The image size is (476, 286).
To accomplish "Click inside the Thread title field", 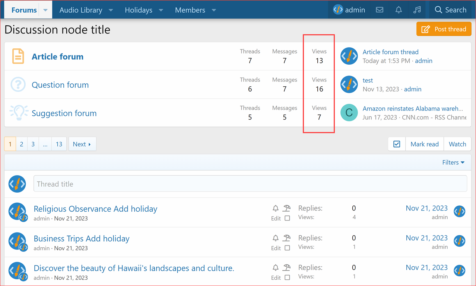I will (149, 183).
